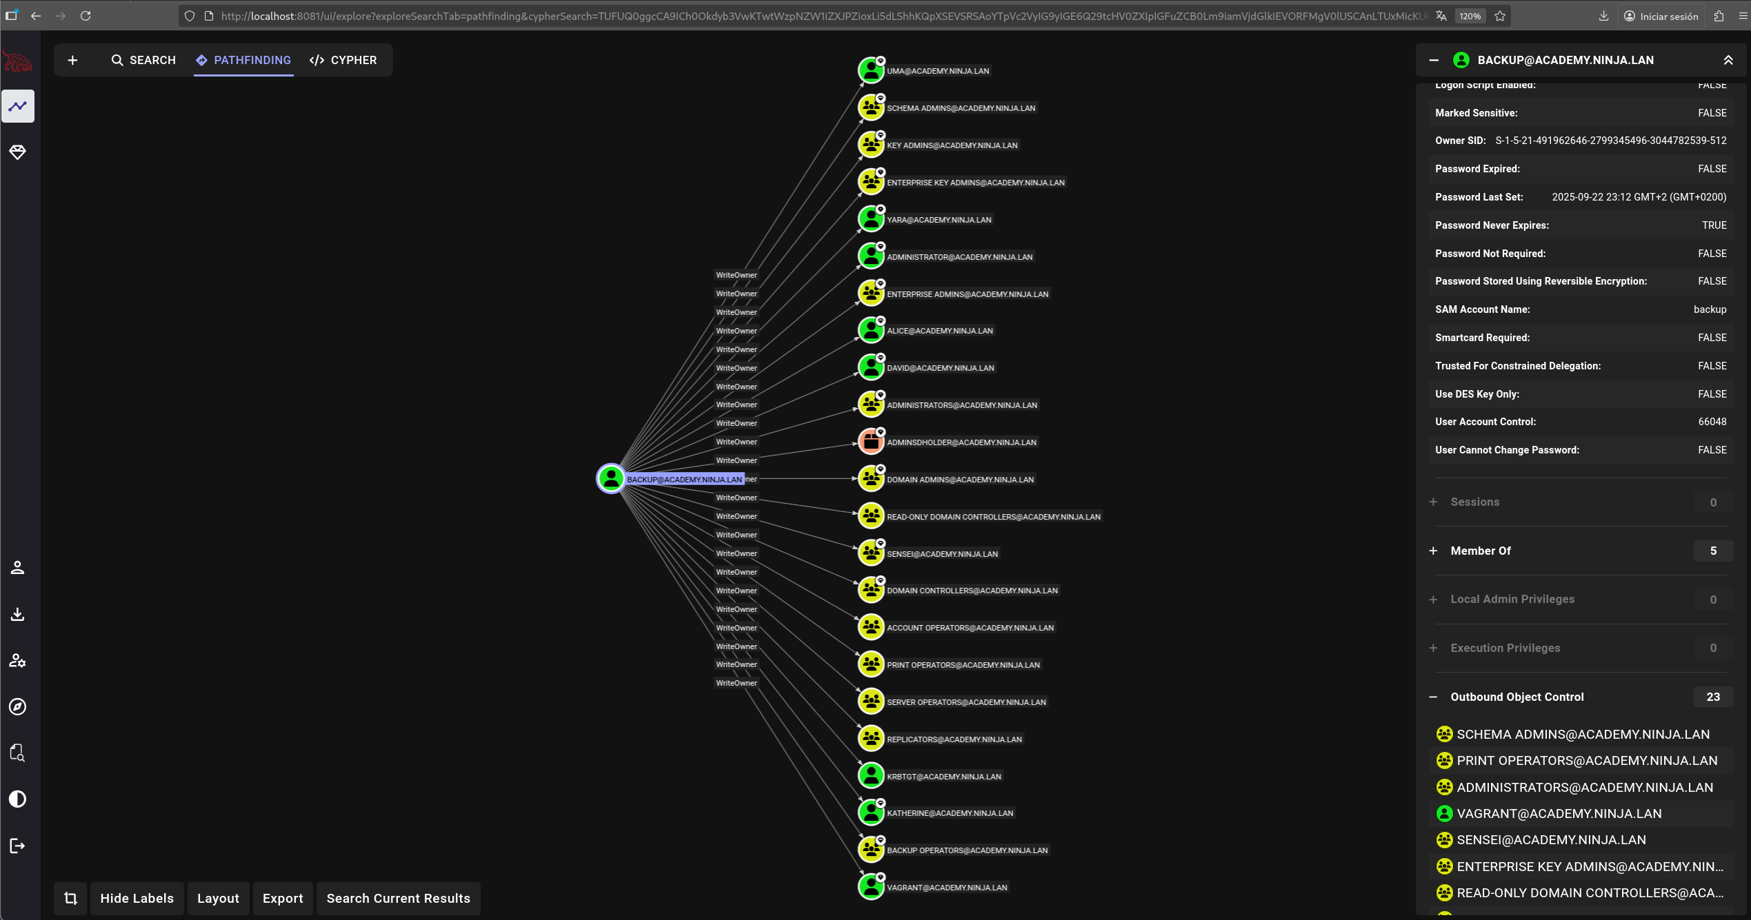Open the Explore graph sidebar icon
This screenshot has width=1751, height=920.
[x=18, y=106]
